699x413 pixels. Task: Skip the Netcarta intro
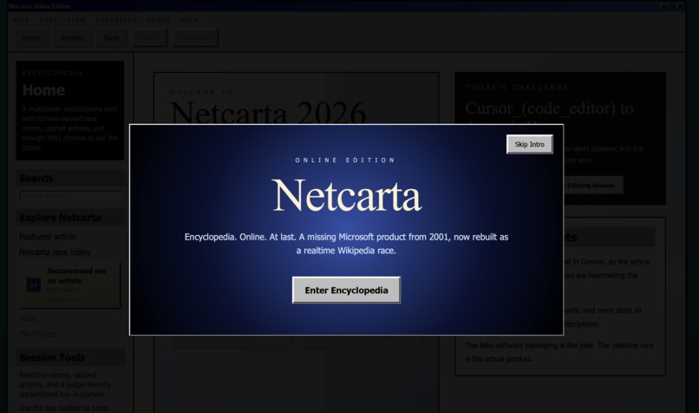click(x=530, y=144)
